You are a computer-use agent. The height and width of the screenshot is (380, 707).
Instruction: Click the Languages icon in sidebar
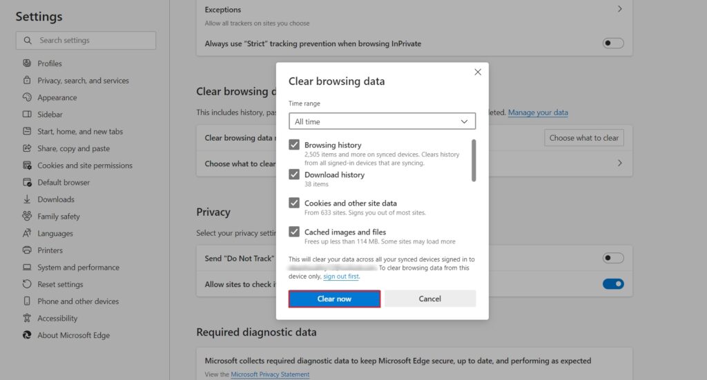27,233
